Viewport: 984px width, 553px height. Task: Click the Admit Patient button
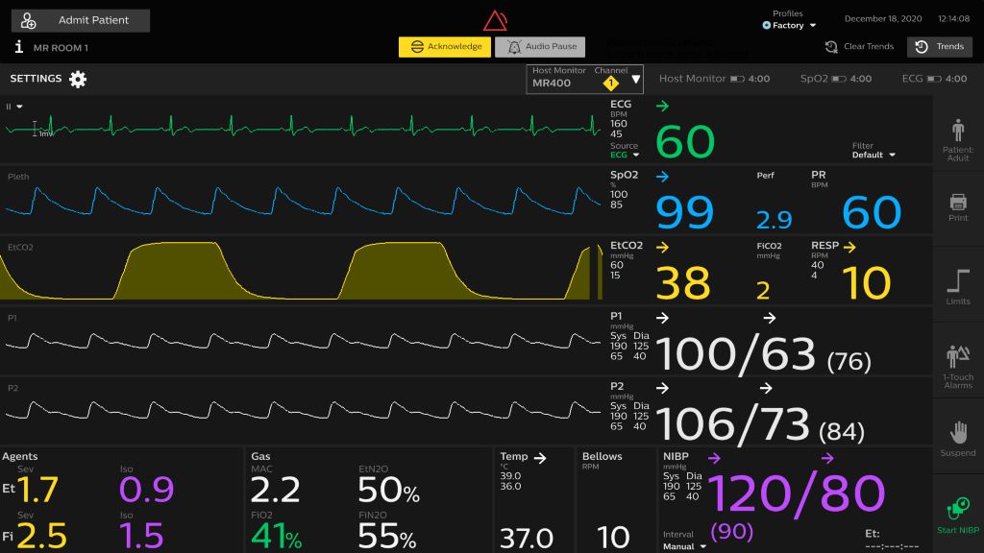pyautogui.click(x=81, y=20)
